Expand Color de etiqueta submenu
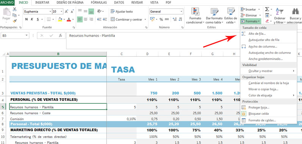 coord(268,95)
